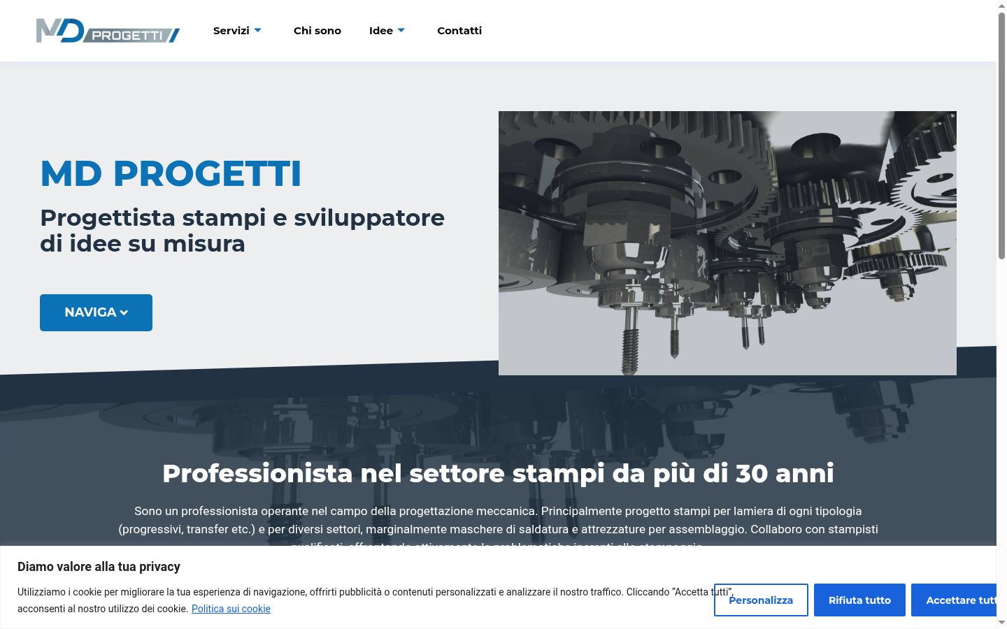Click the scrollbar up arrow
The width and height of the screenshot is (1007, 629).
(x=1001, y=6)
